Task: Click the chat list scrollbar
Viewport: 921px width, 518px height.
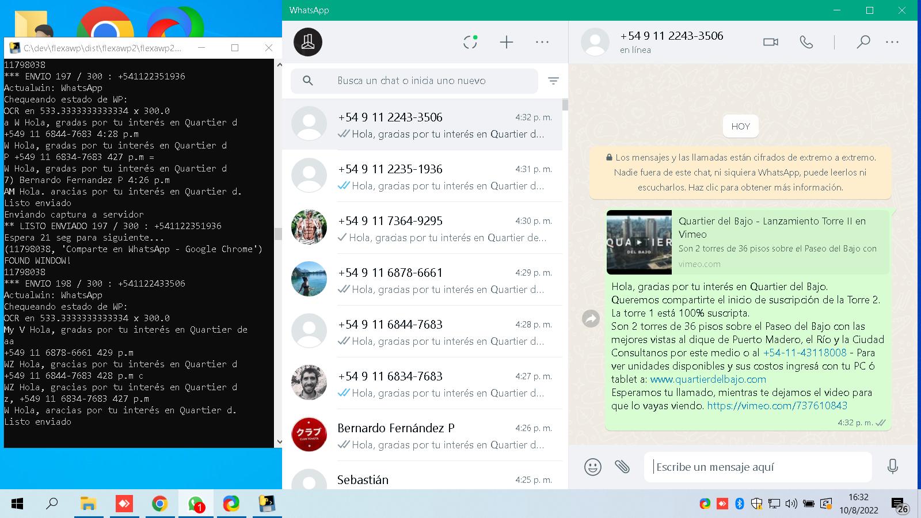Action: 565,105
